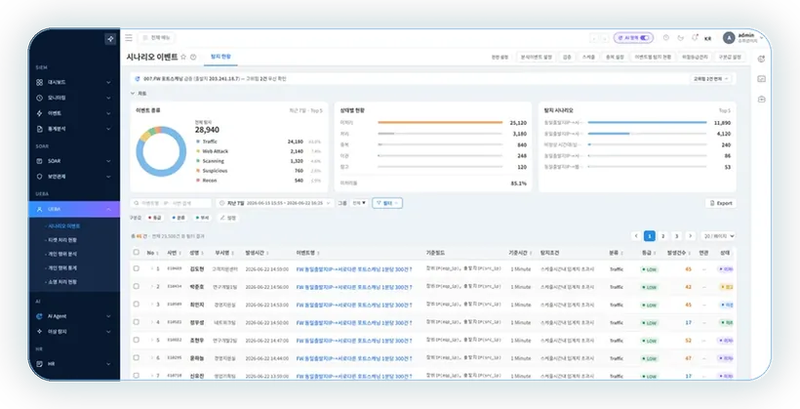This screenshot has height=409, width=800.
Task: Check the select-all checkbox in table header
Action: (137, 252)
